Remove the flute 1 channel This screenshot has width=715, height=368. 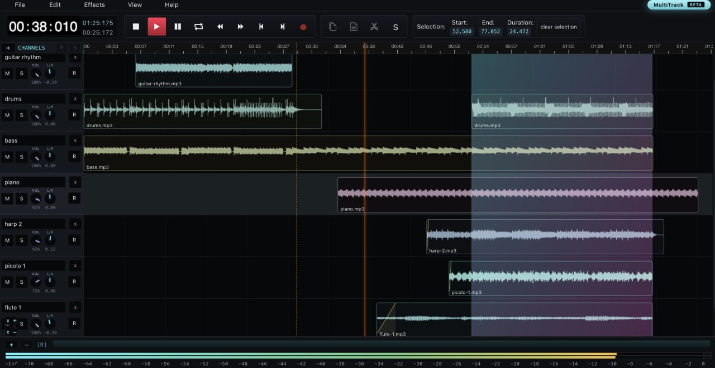[75, 308]
